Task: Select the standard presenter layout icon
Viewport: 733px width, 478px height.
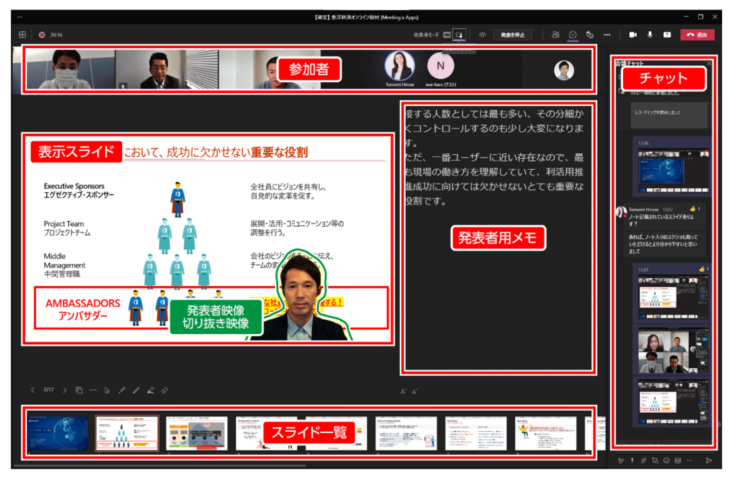Action: (447, 35)
